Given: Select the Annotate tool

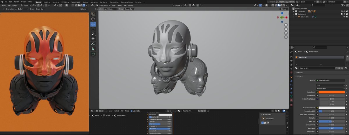Looking at the screenshot, I should click(93, 44).
